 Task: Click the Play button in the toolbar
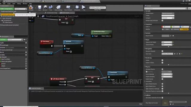(84, 8)
